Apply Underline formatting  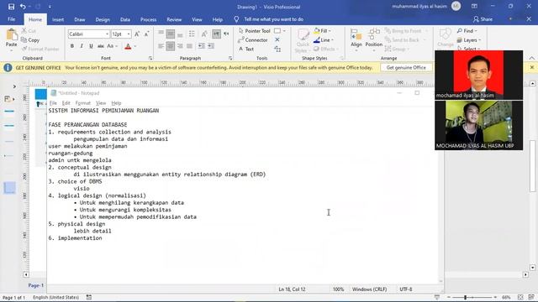coord(91,46)
